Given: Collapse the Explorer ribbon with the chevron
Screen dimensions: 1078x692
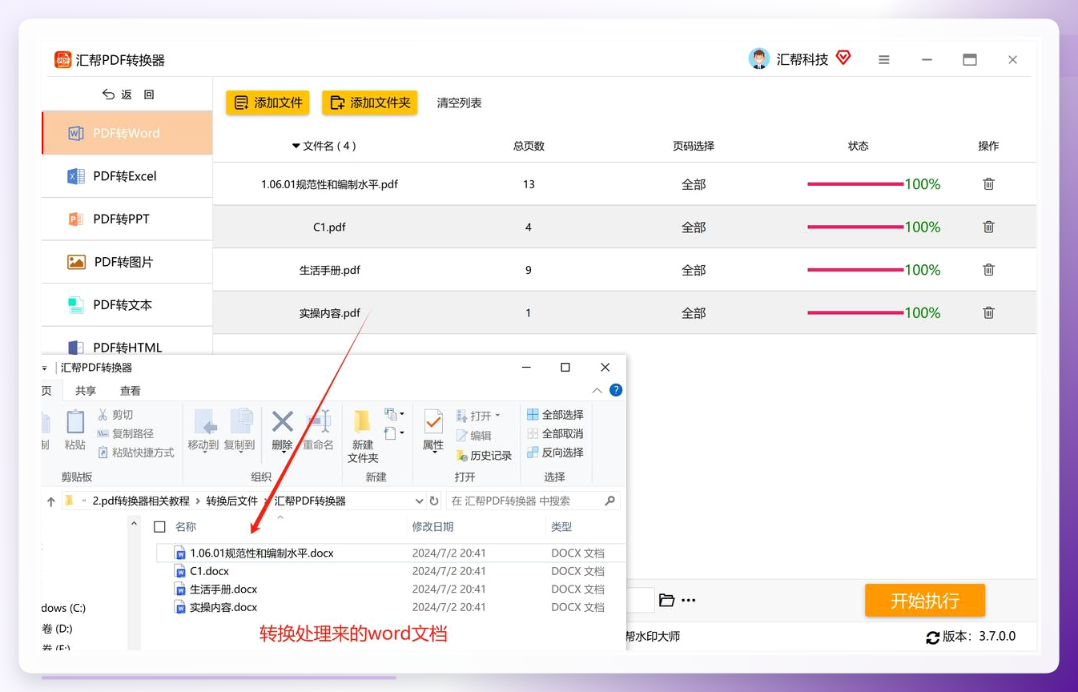Looking at the screenshot, I should (597, 391).
